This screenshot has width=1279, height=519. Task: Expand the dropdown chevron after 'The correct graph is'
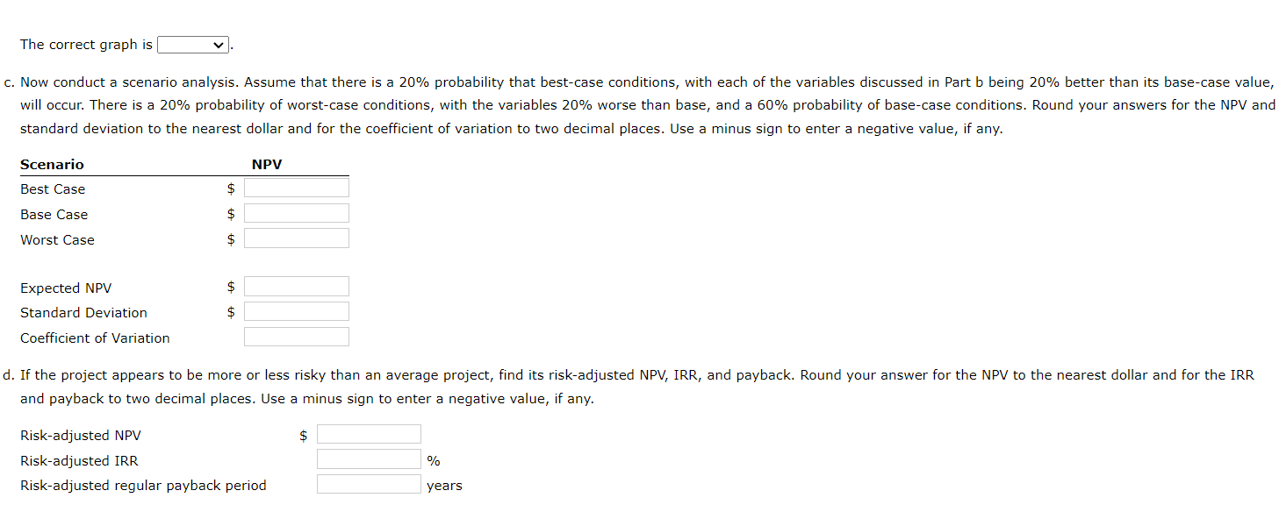click(218, 44)
